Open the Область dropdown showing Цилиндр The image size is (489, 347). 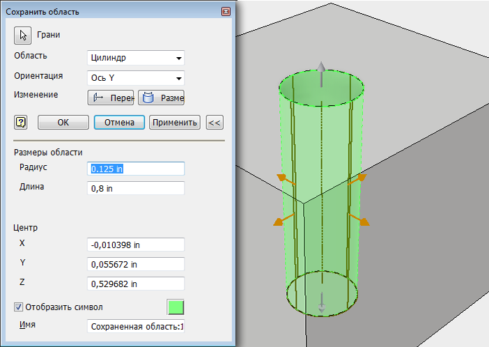(136, 58)
